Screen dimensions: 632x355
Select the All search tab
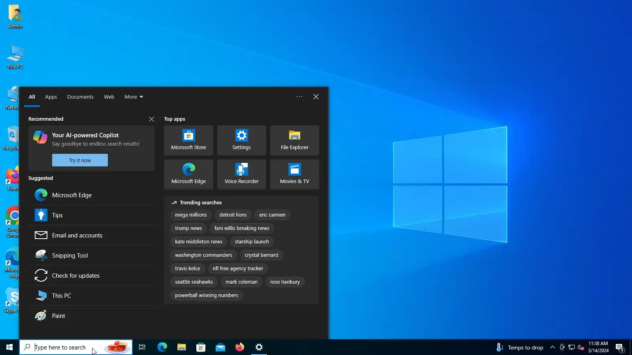pos(32,97)
